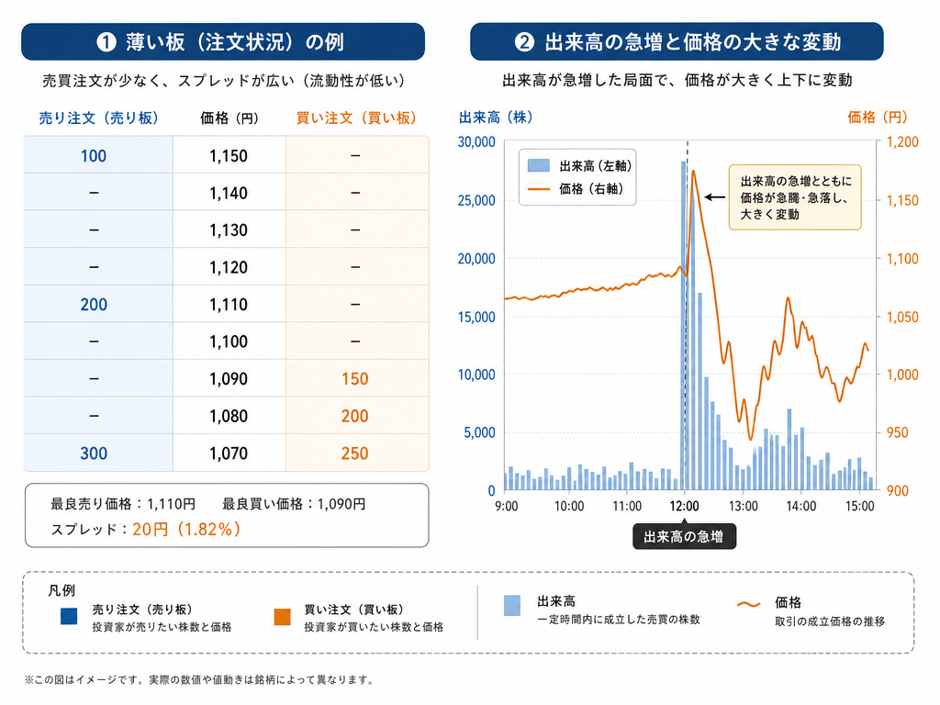Screen dimensions: 940x705
Task: Click the orange 買い注文 swatch in bottom legend
Action: 282,616
